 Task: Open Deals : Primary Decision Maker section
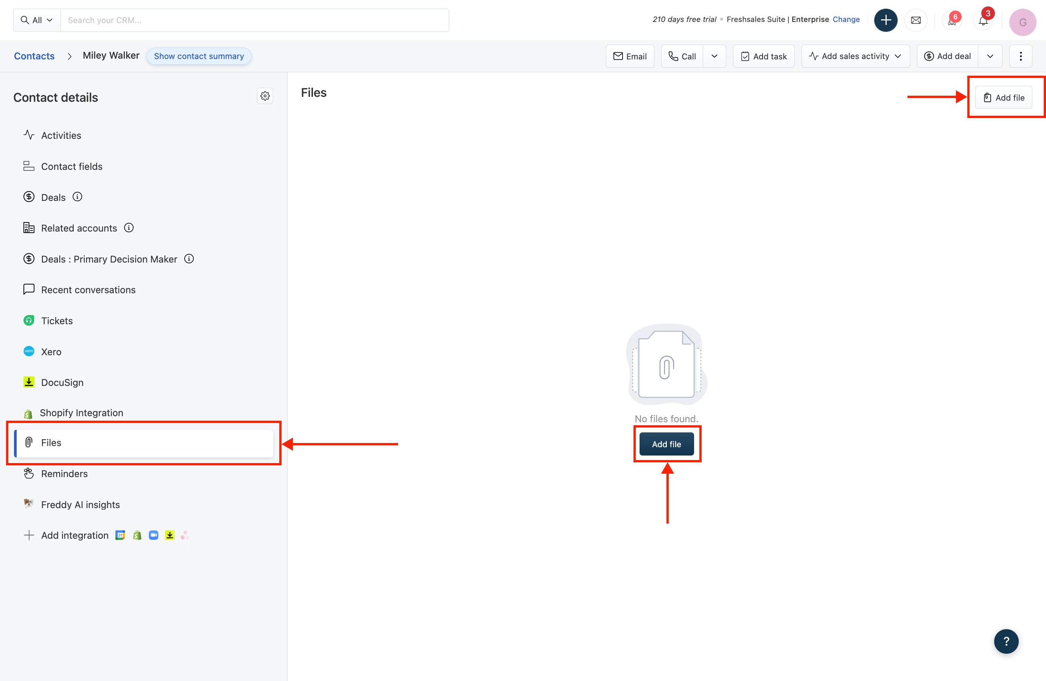pos(109,259)
